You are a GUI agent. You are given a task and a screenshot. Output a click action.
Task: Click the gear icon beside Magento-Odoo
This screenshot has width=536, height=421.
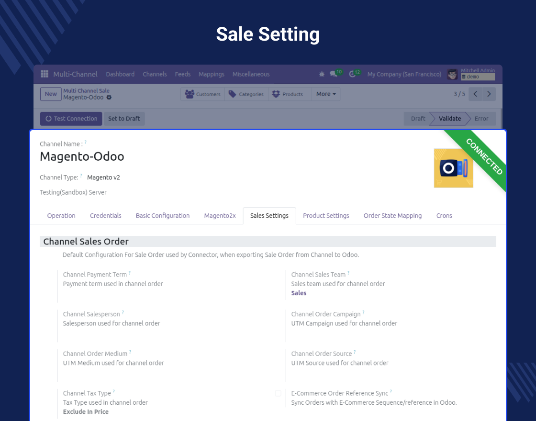(109, 98)
